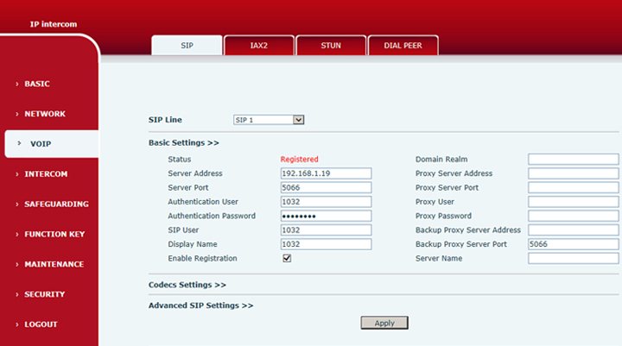Viewport: 622px width, 346px height.
Task: Expand Advanced SIP Settings section
Action: [200, 305]
